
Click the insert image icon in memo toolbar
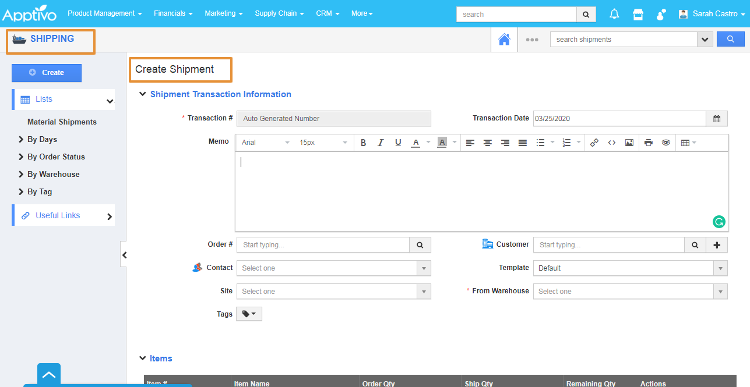[x=629, y=143]
